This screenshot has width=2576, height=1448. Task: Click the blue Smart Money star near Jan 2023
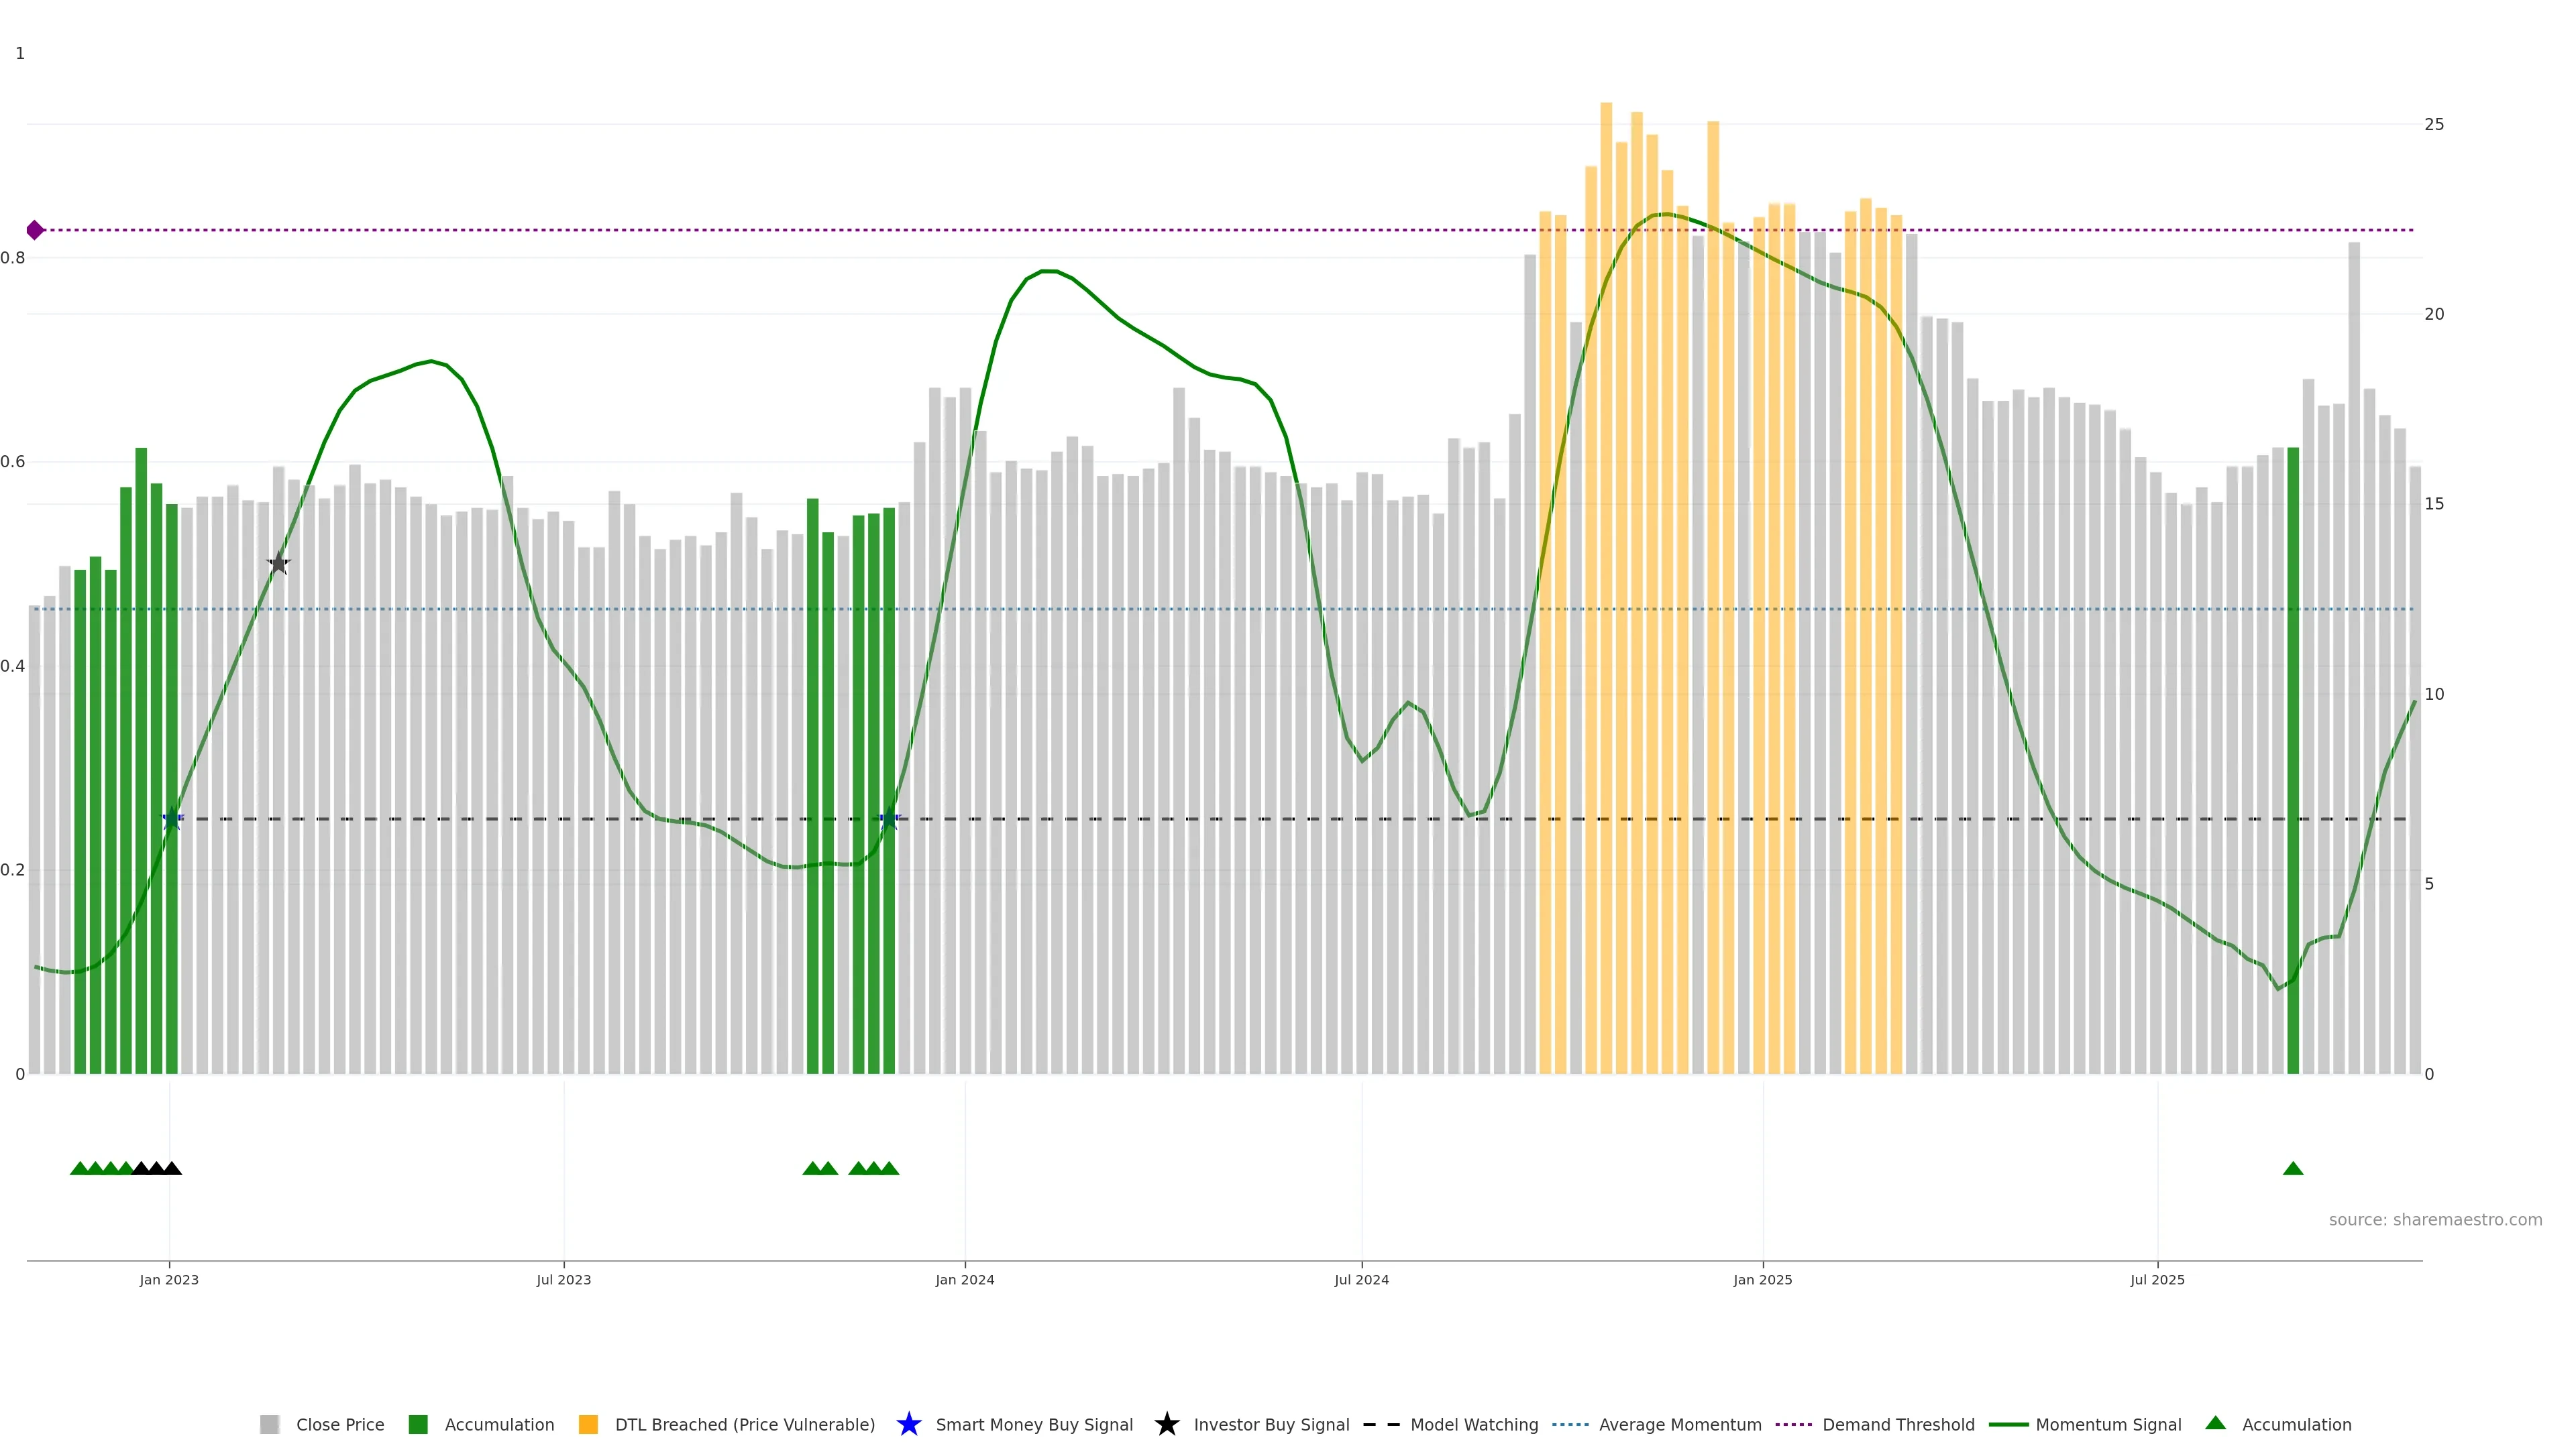click(172, 819)
